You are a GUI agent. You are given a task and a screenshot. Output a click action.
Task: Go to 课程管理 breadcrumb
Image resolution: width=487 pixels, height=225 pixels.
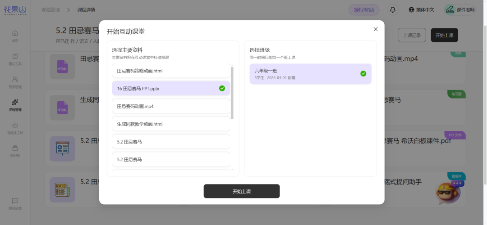pos(51,10)
